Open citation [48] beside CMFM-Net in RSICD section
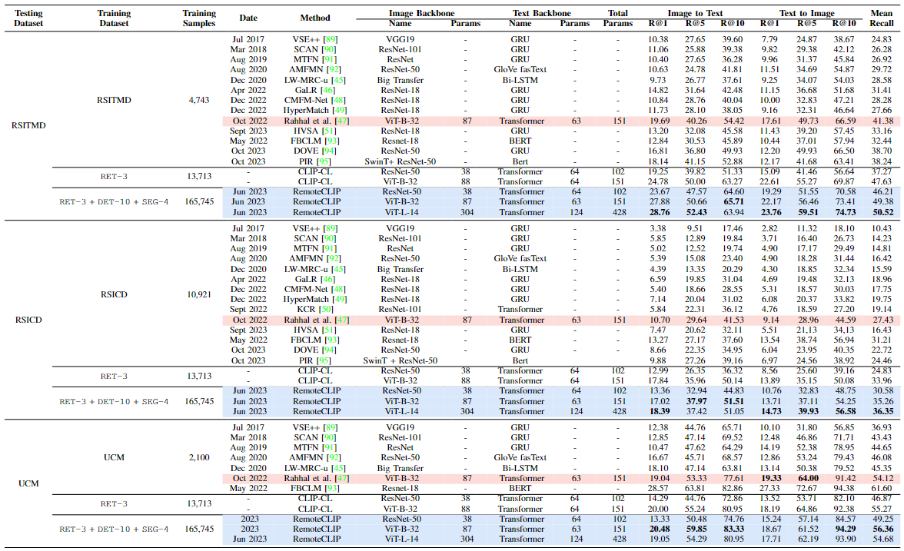Image resolution: width=904 pixels, height=551 pixels. click(x=338, y=289)
